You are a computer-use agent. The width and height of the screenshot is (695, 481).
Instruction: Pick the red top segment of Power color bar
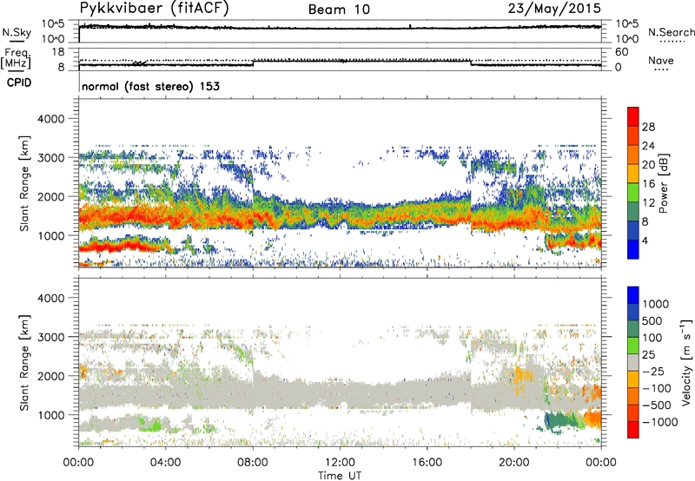pos(633,117)
